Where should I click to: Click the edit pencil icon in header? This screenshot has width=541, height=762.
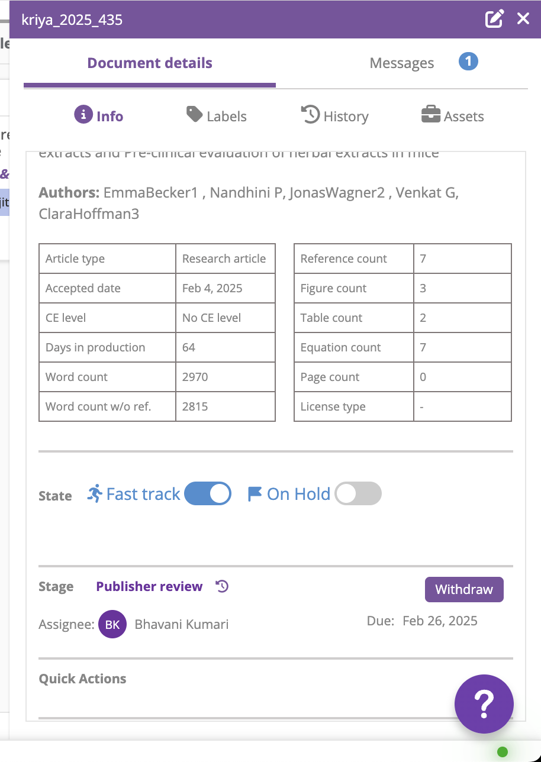click(x=494, y=19)
